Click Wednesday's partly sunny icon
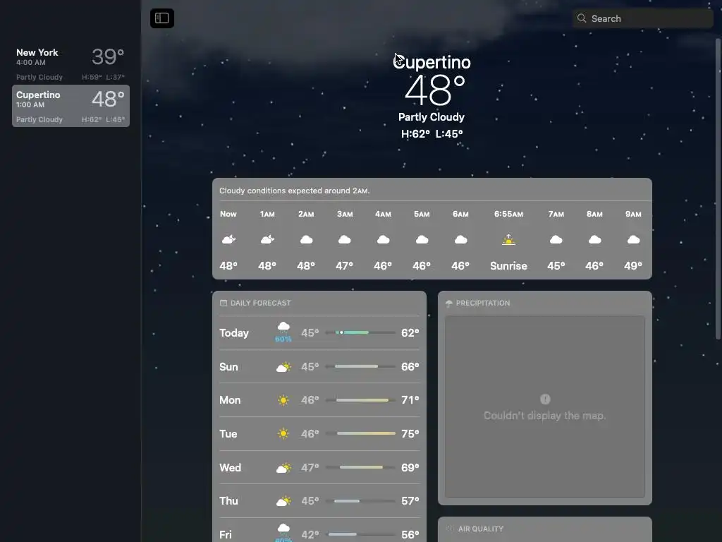 point(283,468)
